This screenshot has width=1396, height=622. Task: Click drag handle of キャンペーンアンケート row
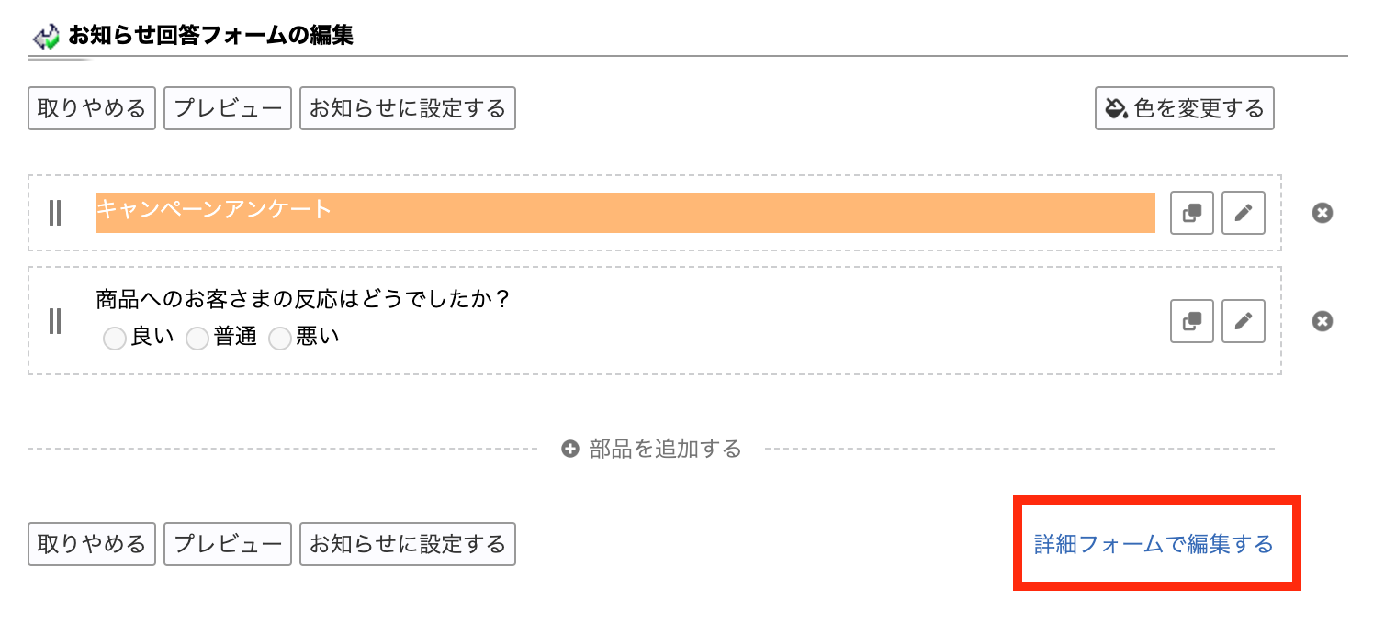[55, 213]
